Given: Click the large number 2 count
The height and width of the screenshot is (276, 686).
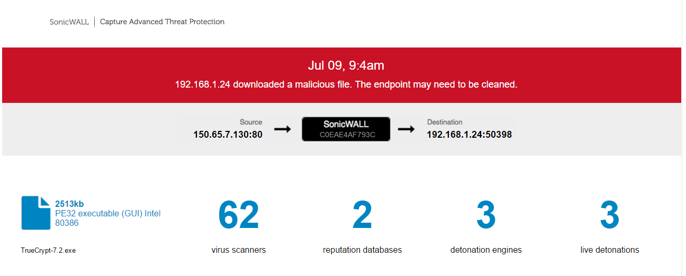Looking at the screenshot, I should point(362,215).
